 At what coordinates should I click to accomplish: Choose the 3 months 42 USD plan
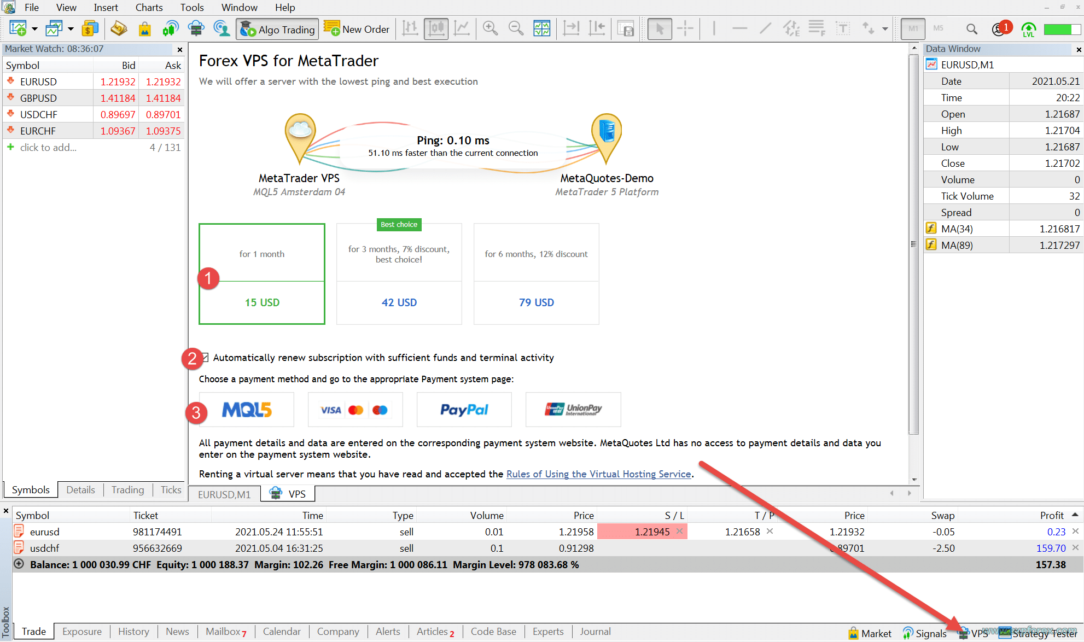pos(399,274)
